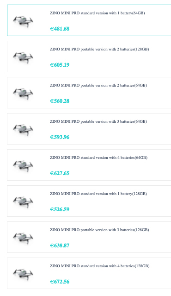171x296 pixels.
Task: Choose the standard version 4 batteries(64GB) card
Action: pyautogui.click(x=89, y=165)
